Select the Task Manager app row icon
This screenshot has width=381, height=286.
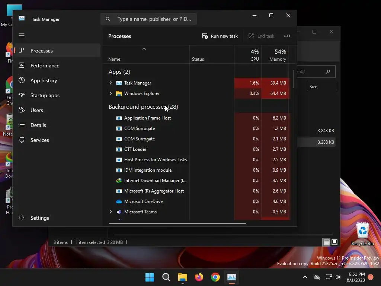[x=119, y=83]
